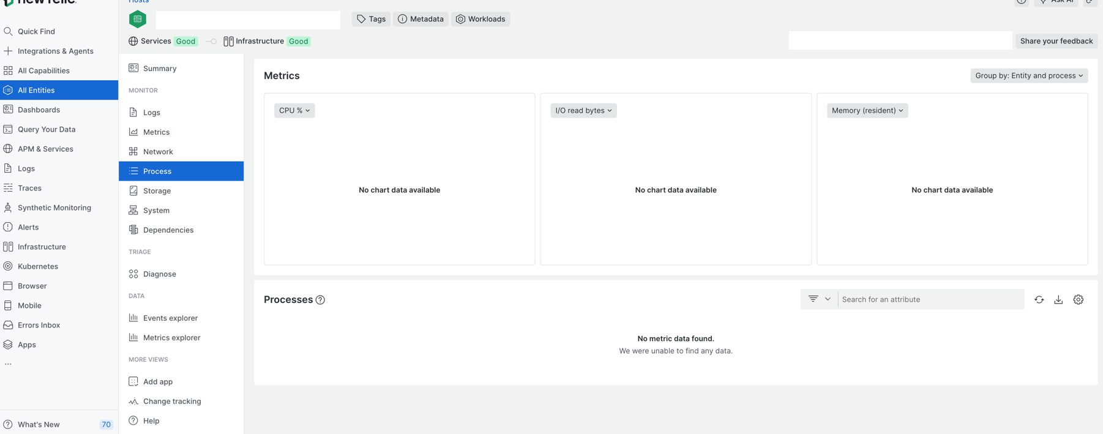
Task: Open Group by Entity and process dropdown
Action: (1029, 76)
